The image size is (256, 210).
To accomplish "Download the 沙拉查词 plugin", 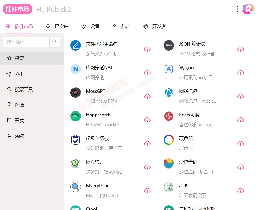I will [240, 167].
